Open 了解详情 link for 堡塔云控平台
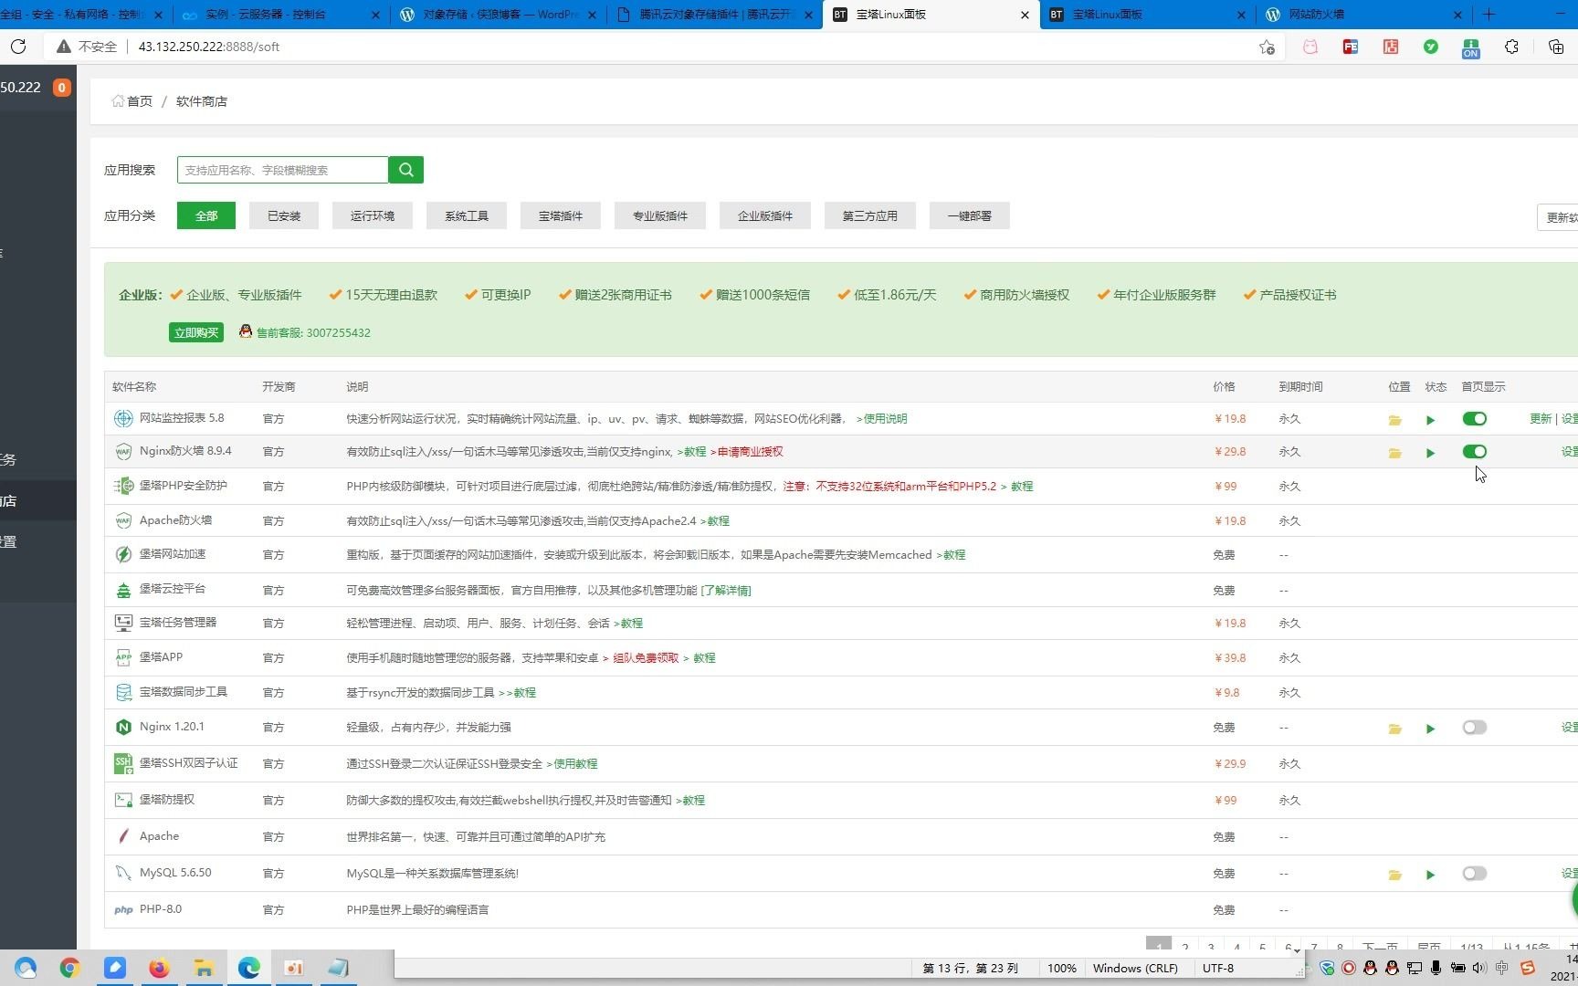 pyautogui.click(x=726, y=591)
